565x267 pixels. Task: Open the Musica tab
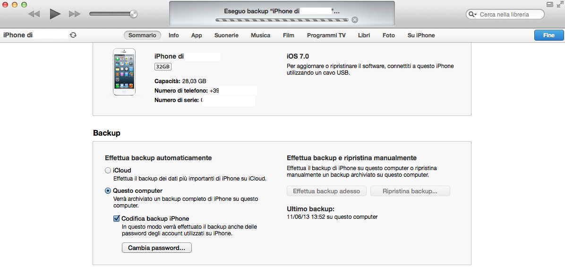[260, 35]
